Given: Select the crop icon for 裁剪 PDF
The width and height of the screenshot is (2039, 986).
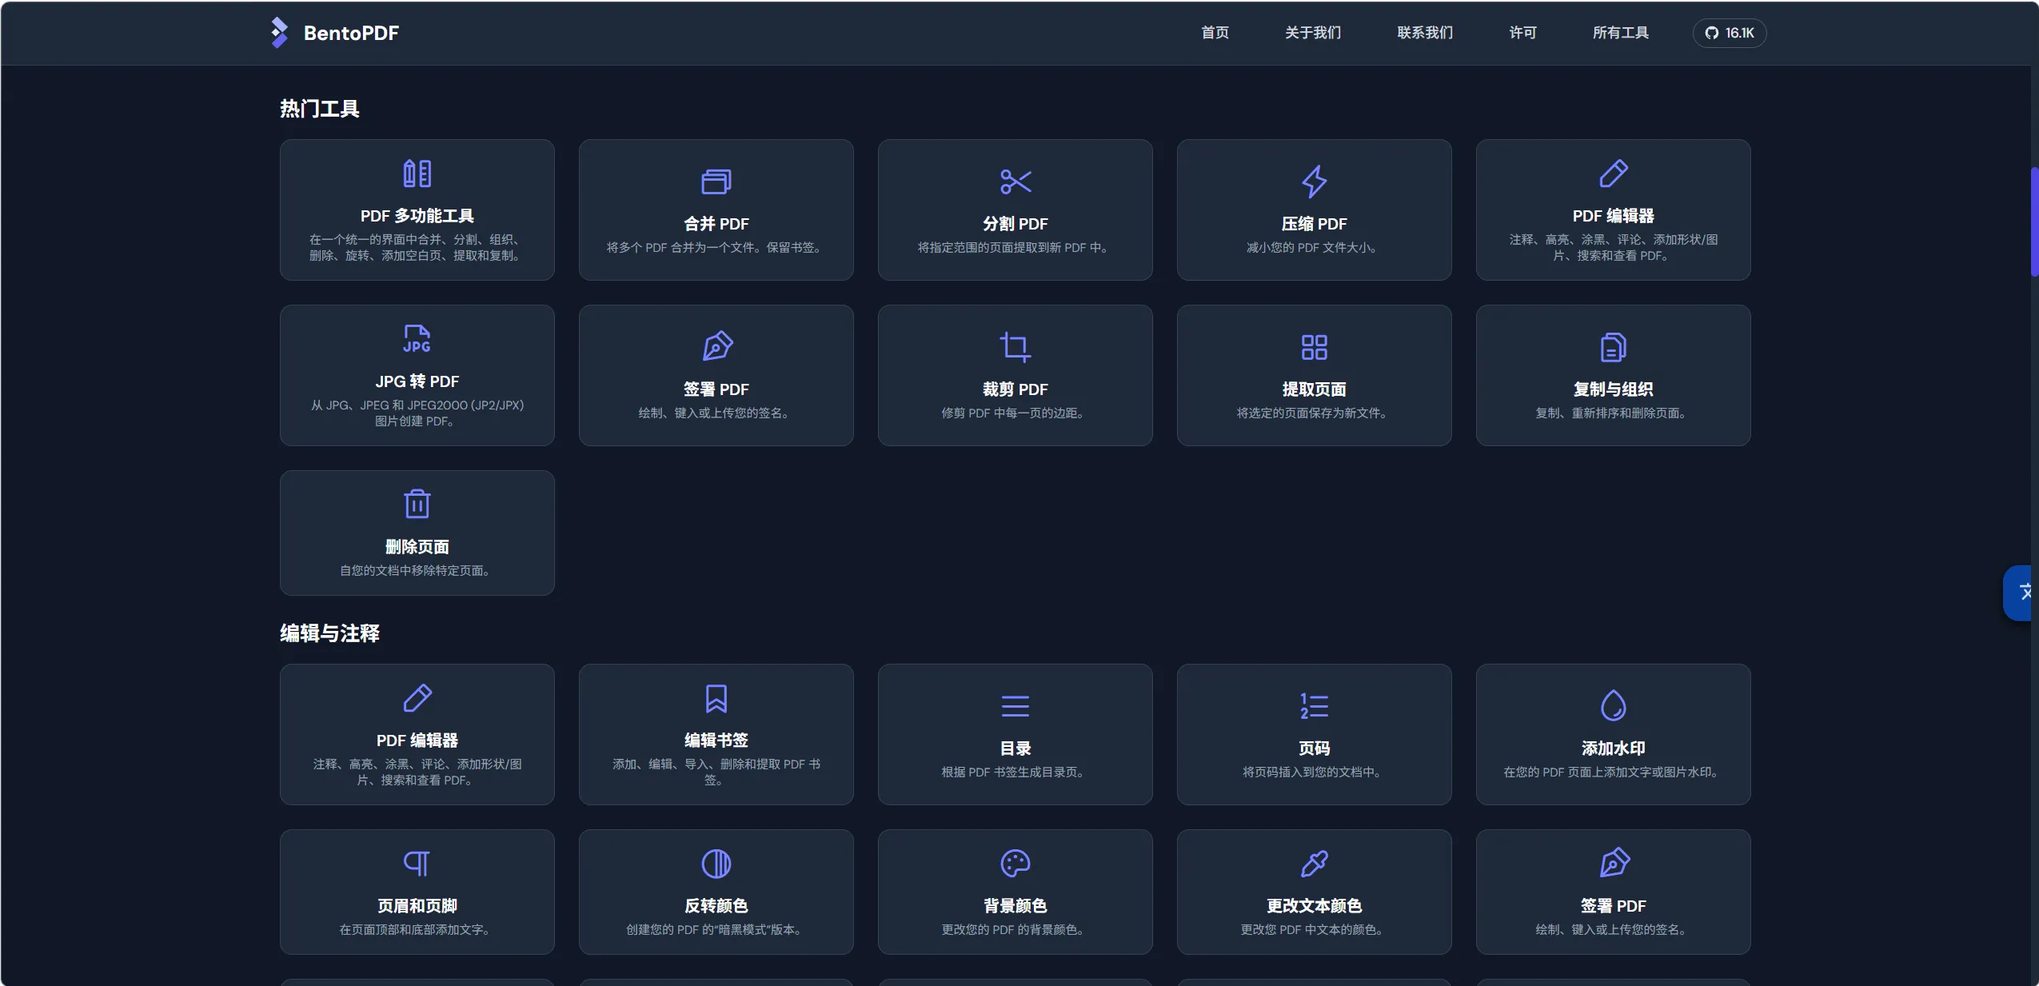Looking at the screenshot, I should (x=1015, y=347).
